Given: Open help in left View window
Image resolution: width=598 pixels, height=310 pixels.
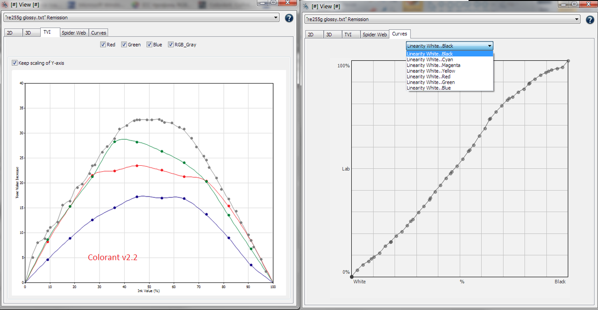Looking at the screenshot, I should click(289, 18).
